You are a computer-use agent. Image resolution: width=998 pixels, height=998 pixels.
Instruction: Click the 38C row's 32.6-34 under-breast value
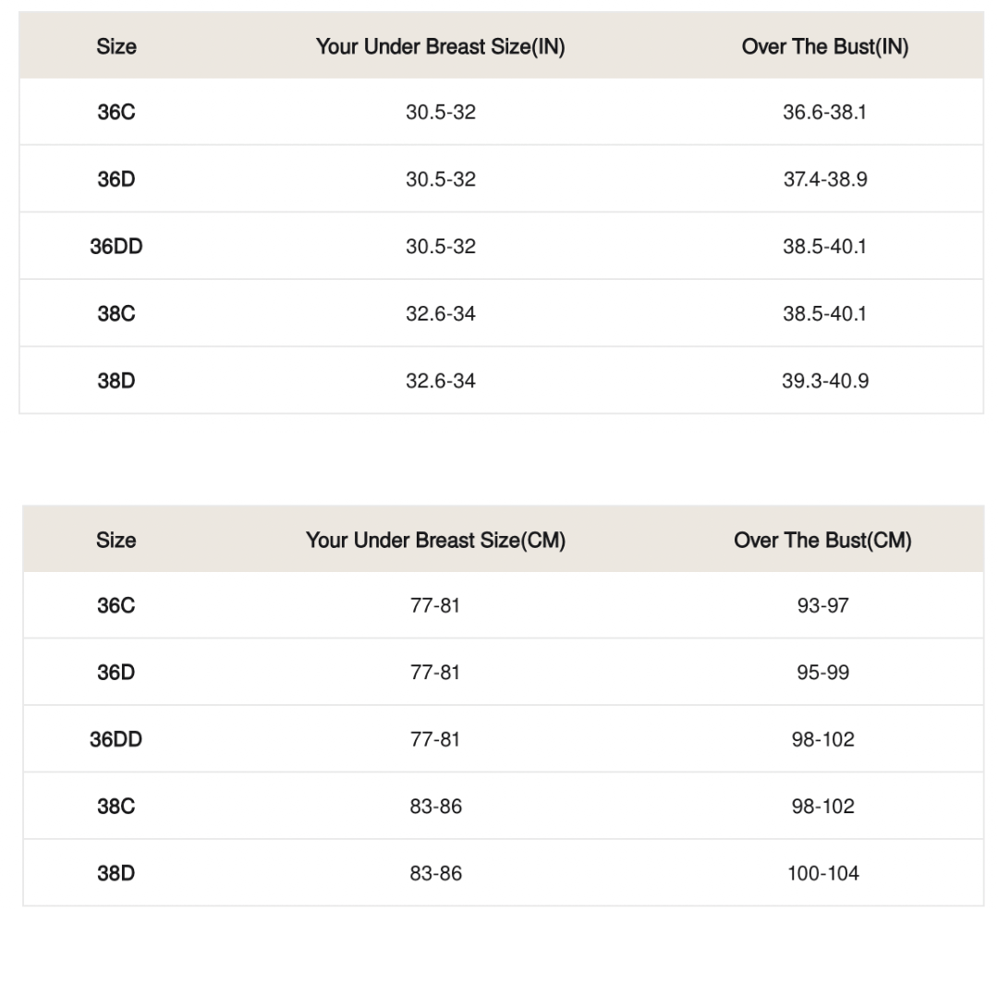[x=440, y=314]
